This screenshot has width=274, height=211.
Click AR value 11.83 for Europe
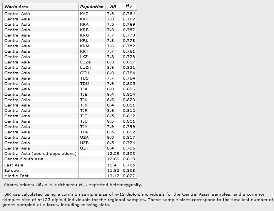113,171
